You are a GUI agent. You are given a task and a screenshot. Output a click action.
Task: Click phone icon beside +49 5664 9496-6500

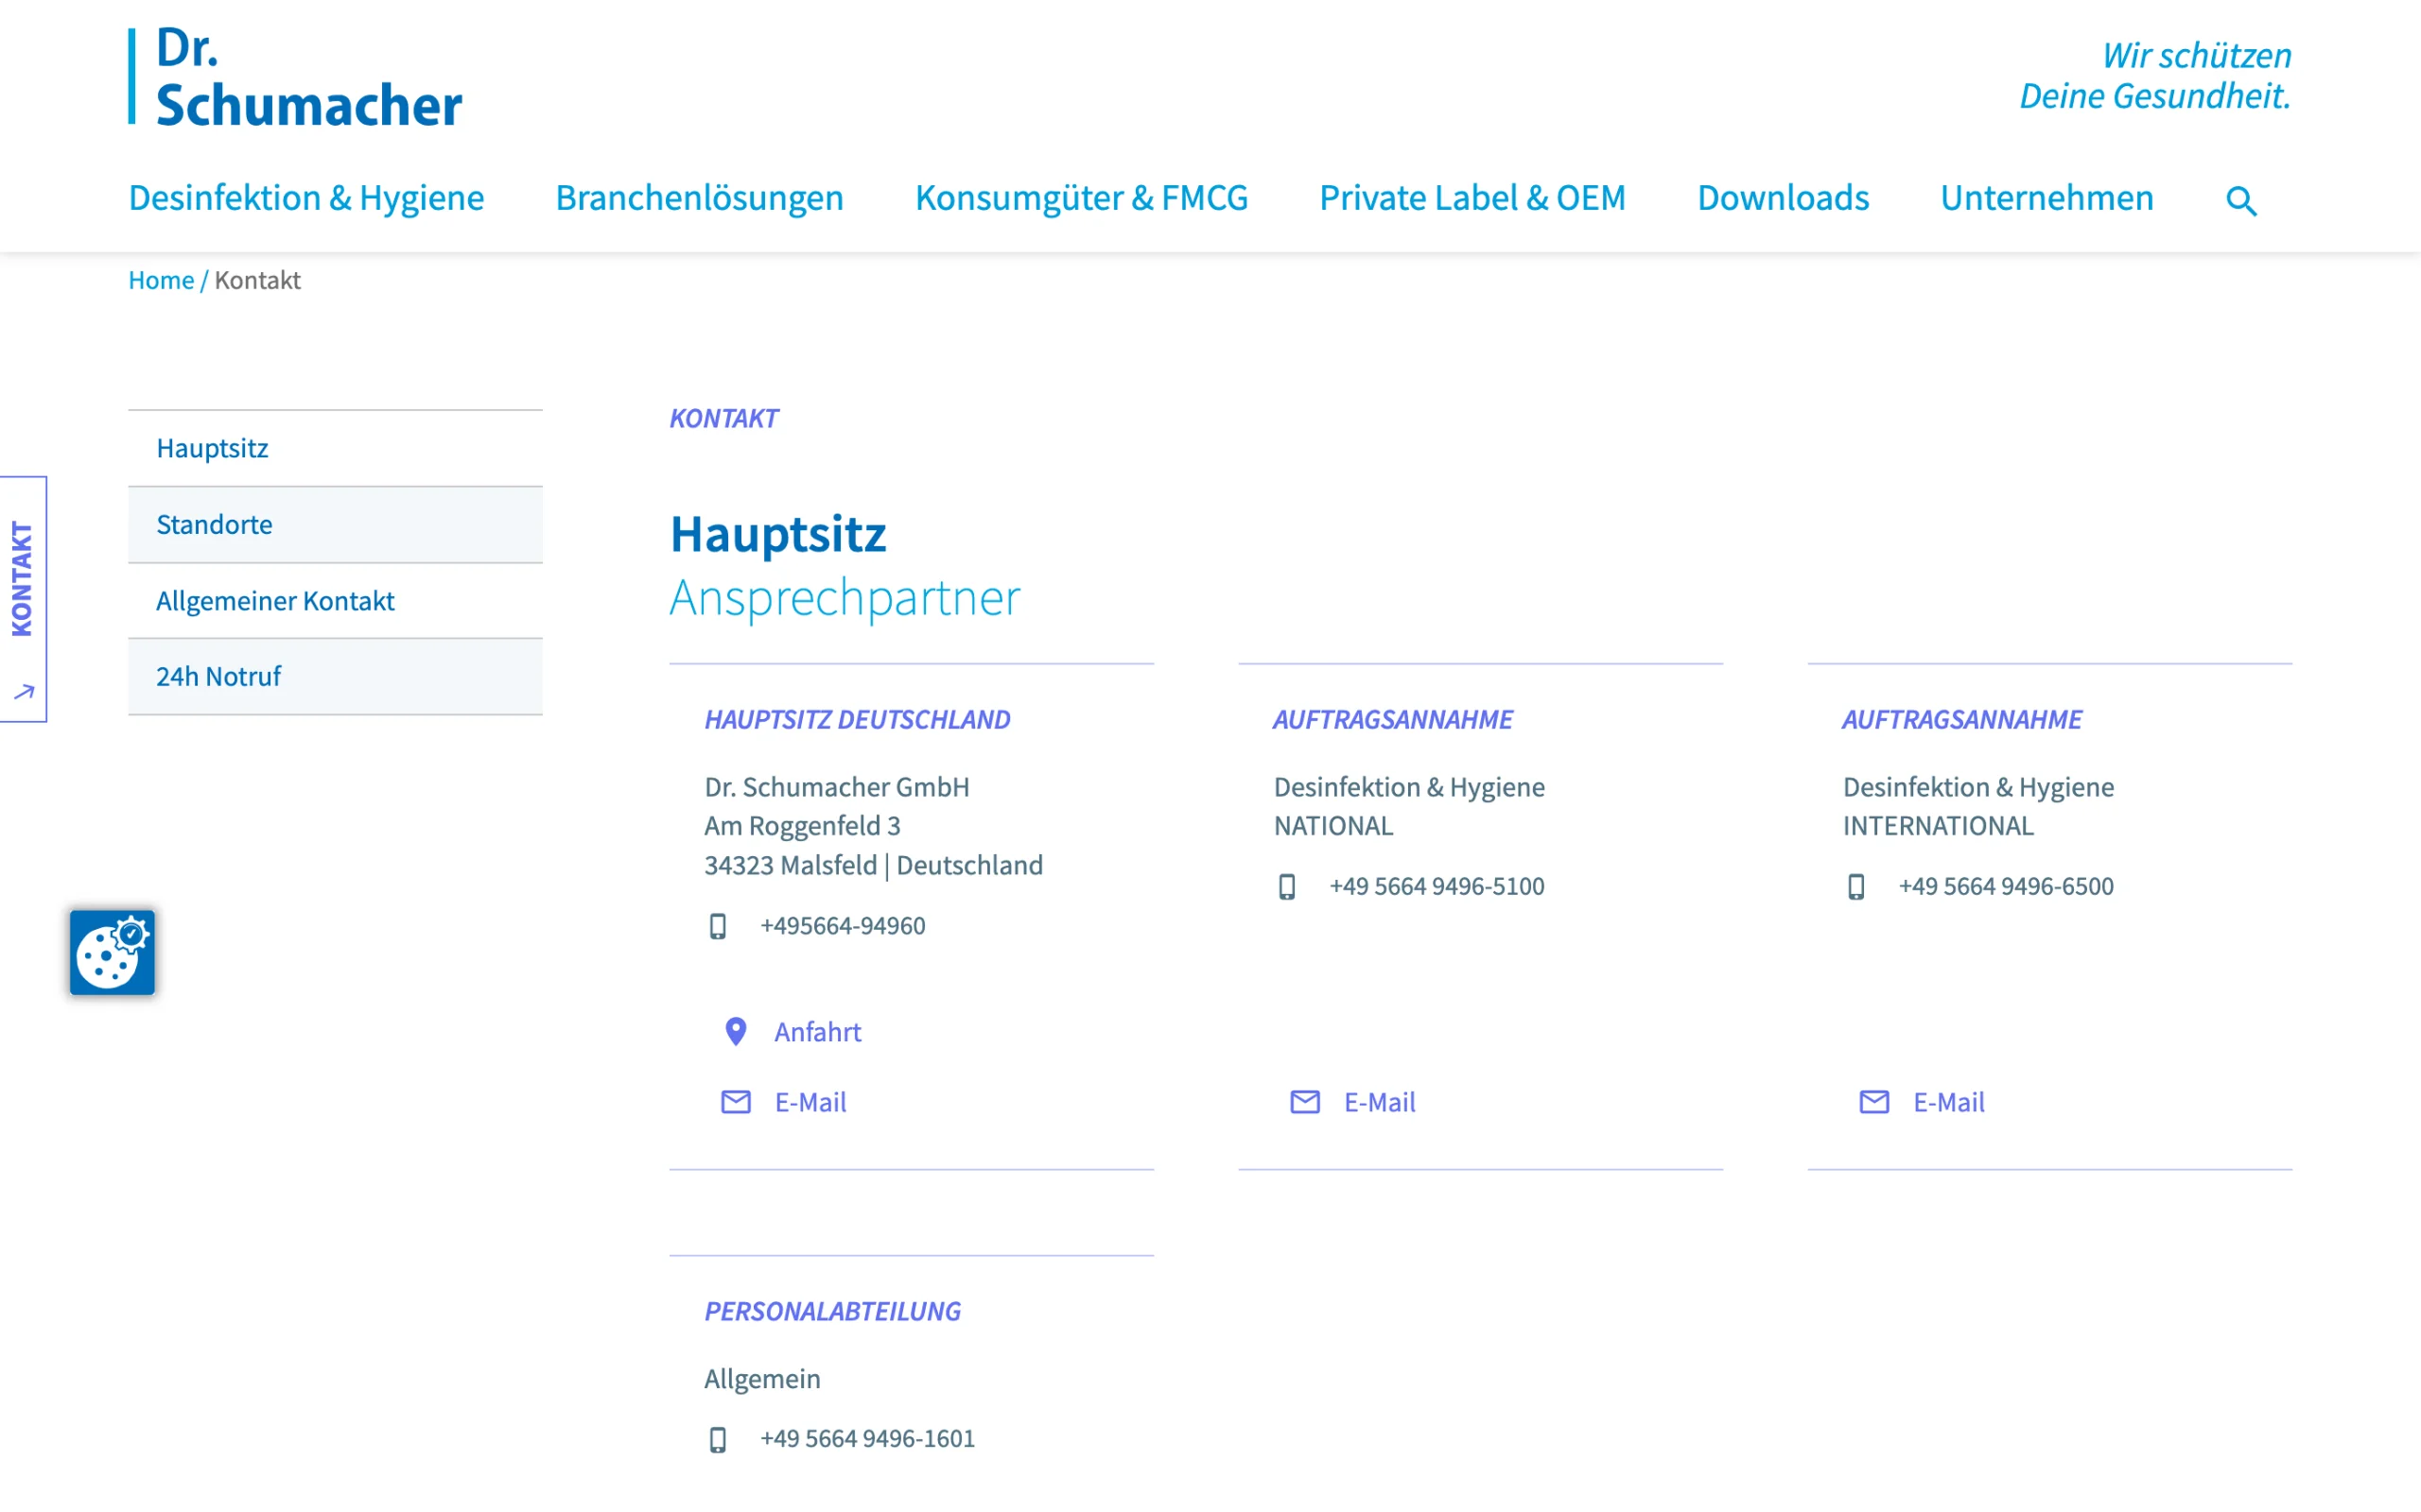1855,887
